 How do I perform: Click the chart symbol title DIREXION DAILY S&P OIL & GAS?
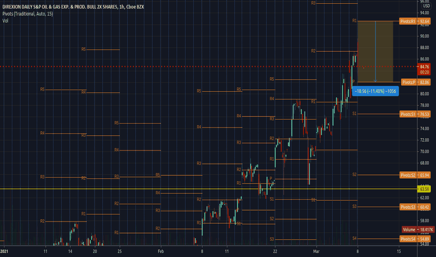coord(73,7)
